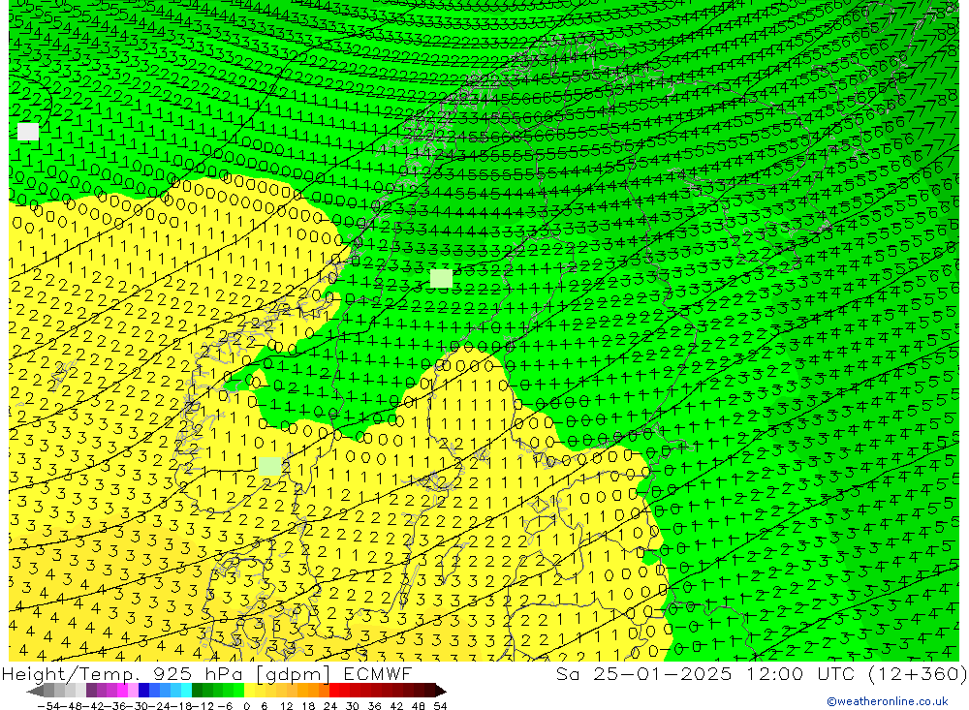Click the pale green box in the green area
Image resolution: width=969 pixels, height=710 pixels.
coord(441,279)
